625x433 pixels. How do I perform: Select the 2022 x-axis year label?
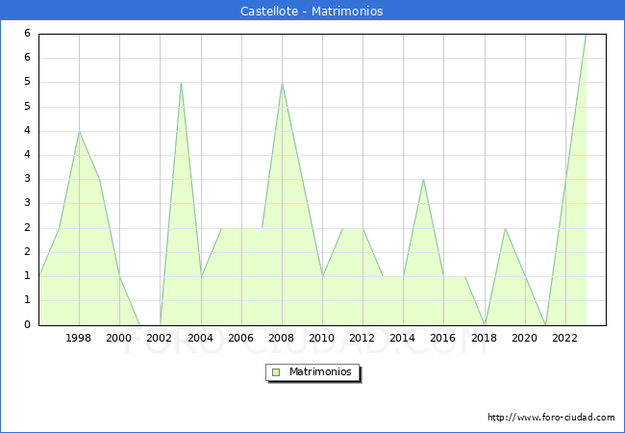(564, 338)
